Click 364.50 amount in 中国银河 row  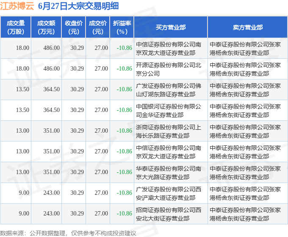[51, 110]
